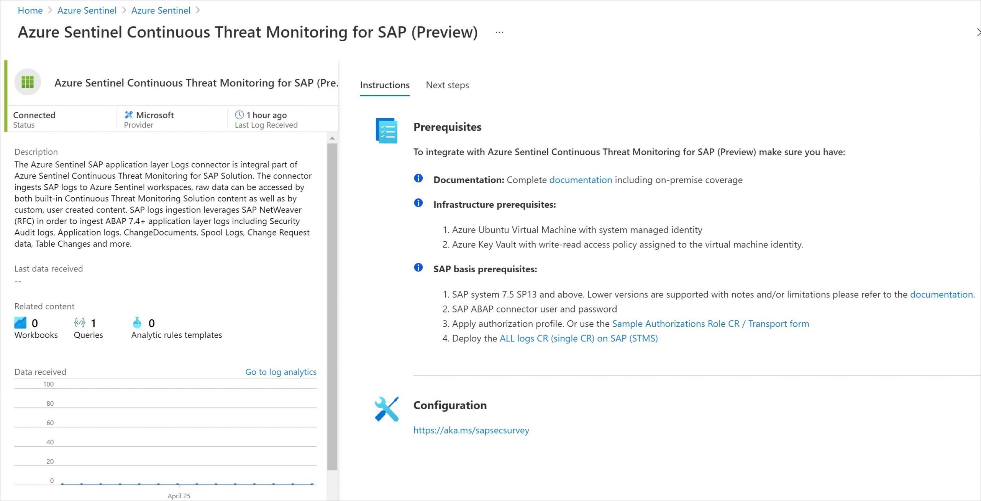
Task: Switch to the Next steps tab
Action: click(x=448, y=85)
